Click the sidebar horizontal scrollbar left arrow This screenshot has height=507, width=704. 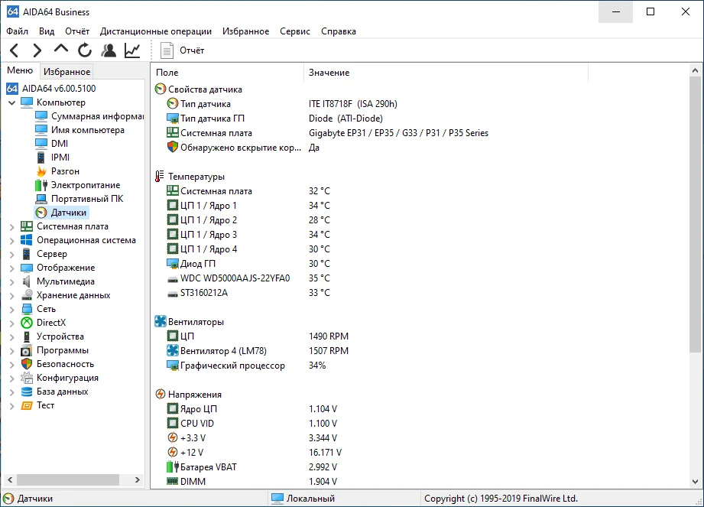(10, 479)
